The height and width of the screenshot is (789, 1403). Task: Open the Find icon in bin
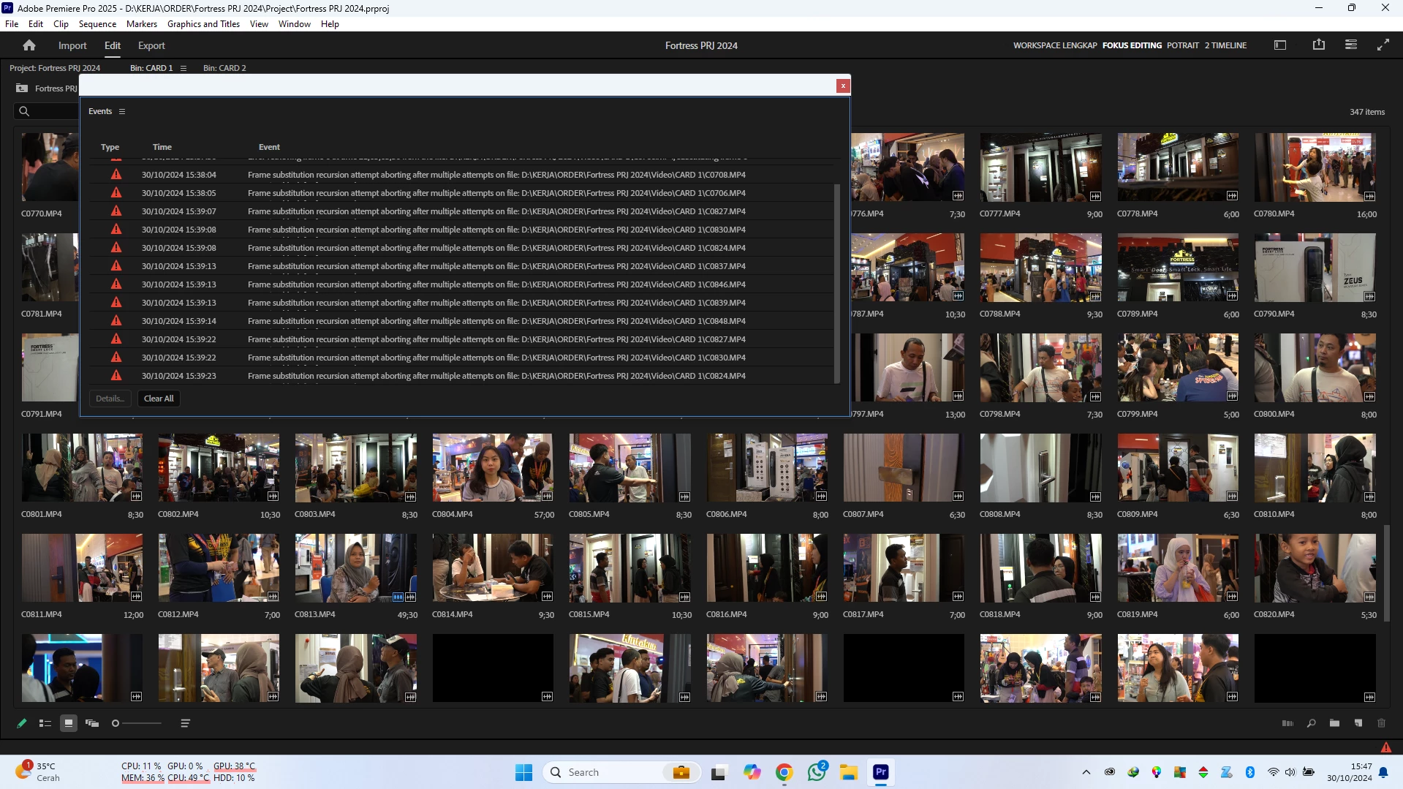point(1312,723)
